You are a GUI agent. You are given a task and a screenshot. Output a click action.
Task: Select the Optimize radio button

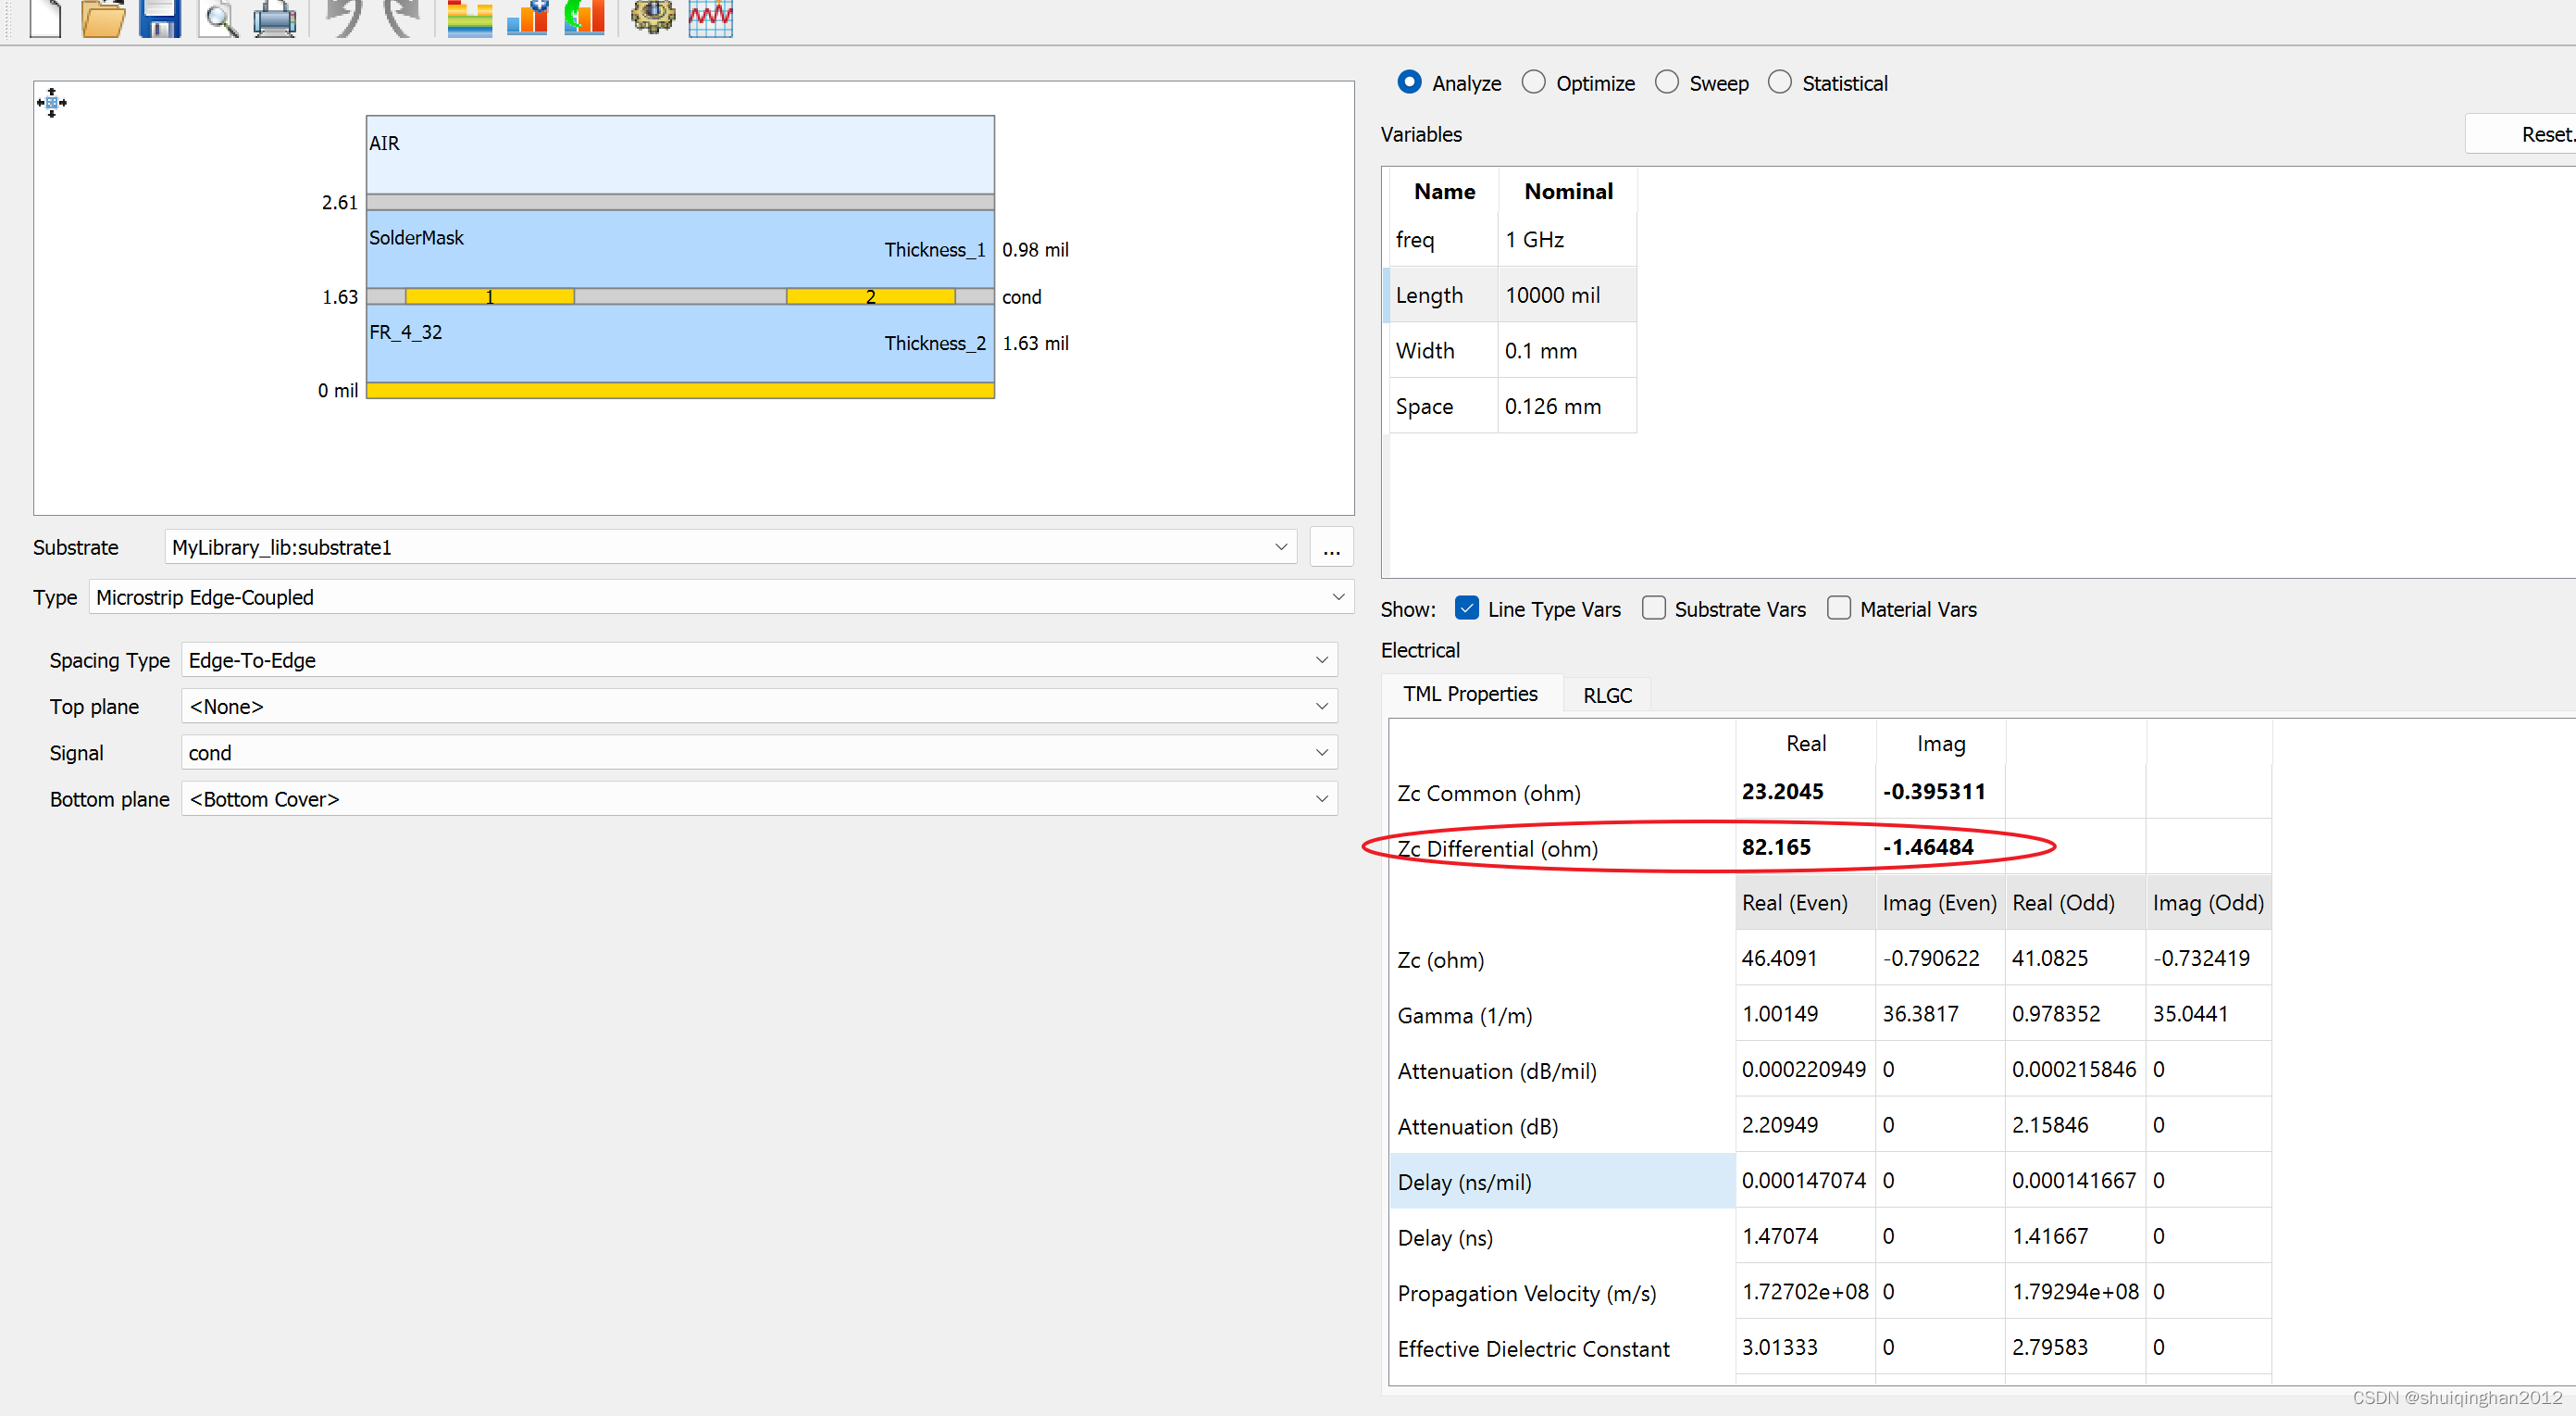(x=1534, y=82)
